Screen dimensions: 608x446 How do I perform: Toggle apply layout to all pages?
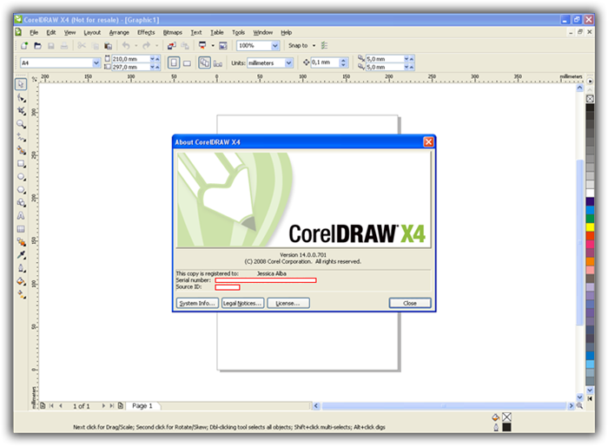click(204, 62)
